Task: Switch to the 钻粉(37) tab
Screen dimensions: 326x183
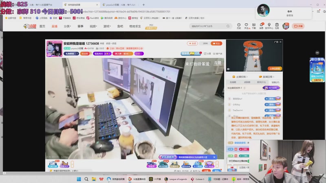Action: pos(275,83)
